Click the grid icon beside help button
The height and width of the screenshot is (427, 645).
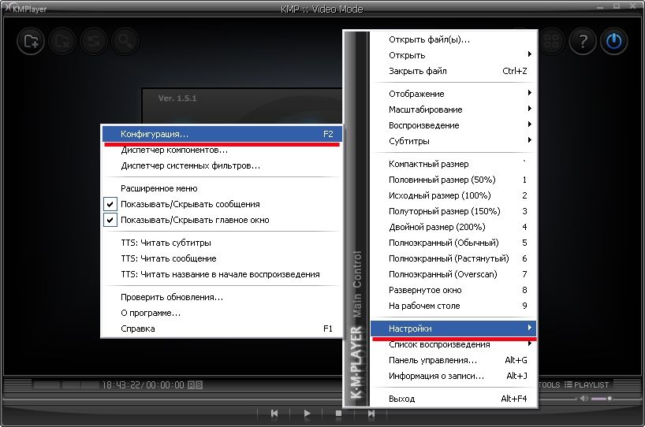coord(551,41)
